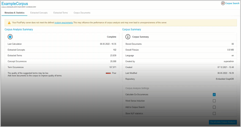Click the Language value en
Screen dimensions: 241x127
coord(233,55)
